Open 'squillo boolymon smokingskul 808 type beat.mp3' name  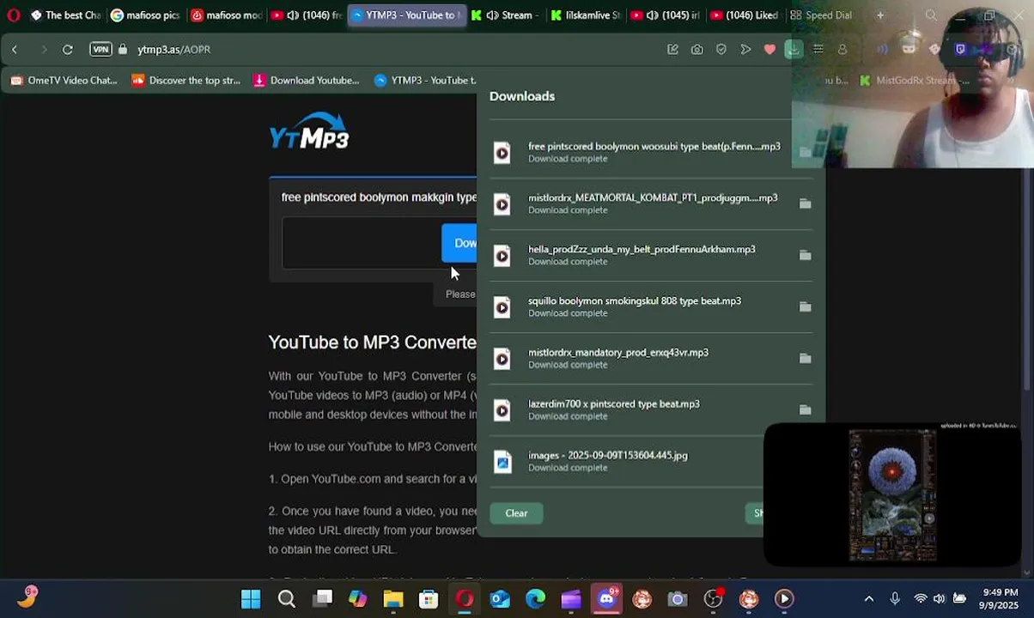click(635, 300)
